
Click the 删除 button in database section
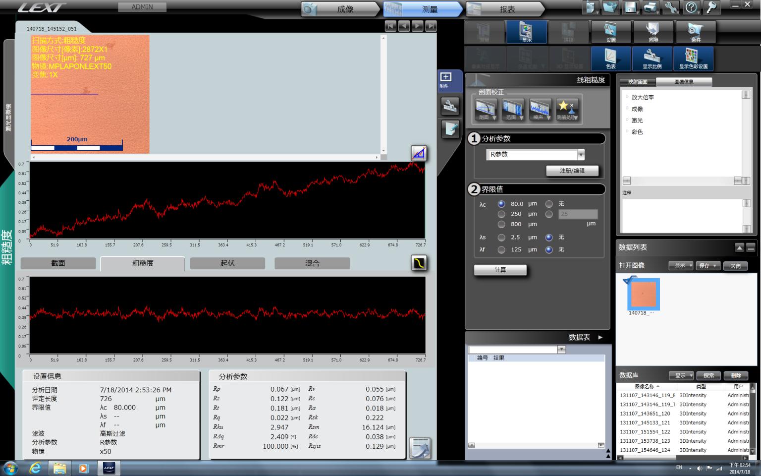point(736,376)
